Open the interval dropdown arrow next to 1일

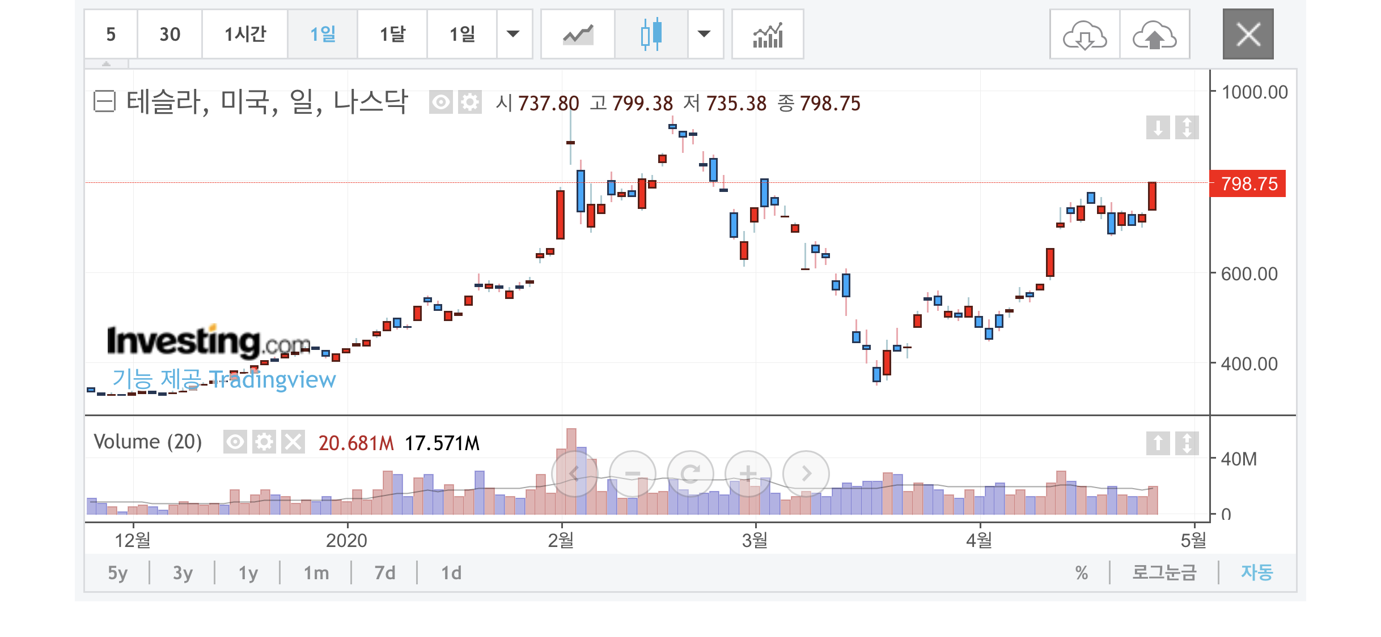pyautogui.click(x=513, y=34)
